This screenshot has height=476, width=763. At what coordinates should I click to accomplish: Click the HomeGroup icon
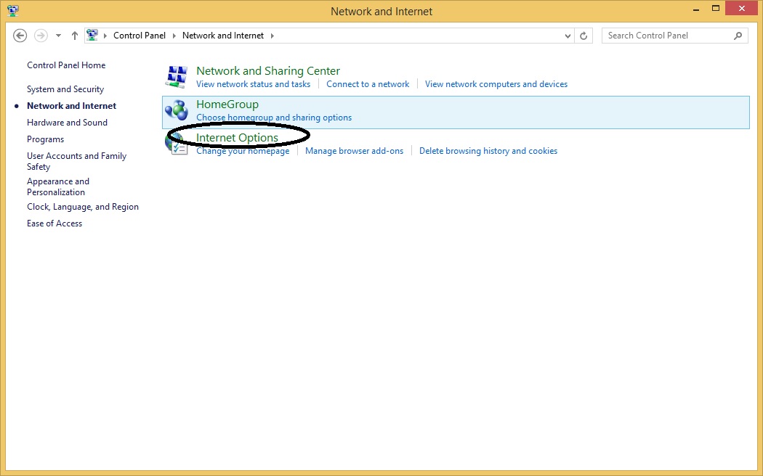[x=176, y=110]
